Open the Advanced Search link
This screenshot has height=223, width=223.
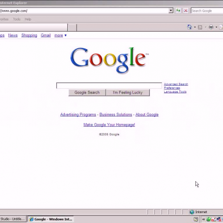(x=176, y=84)
